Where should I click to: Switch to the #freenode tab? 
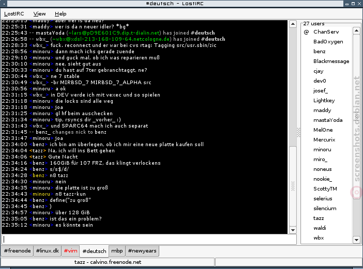coord(18,251)
